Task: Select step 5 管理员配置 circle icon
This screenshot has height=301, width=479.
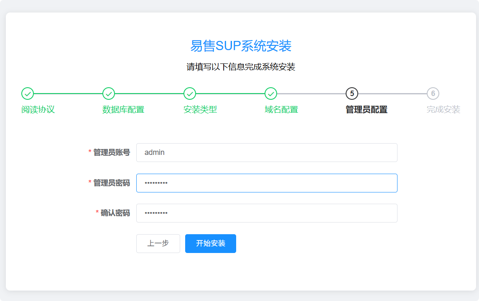Action: 351,94
